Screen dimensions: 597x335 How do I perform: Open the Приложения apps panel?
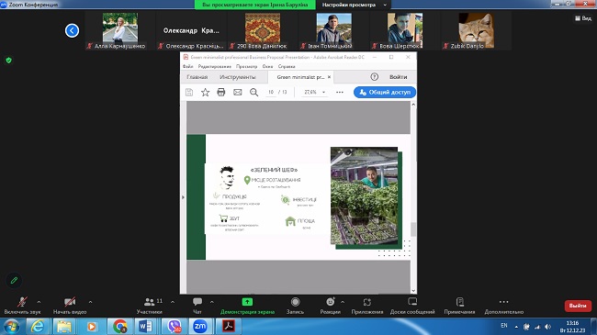[367, 306]
